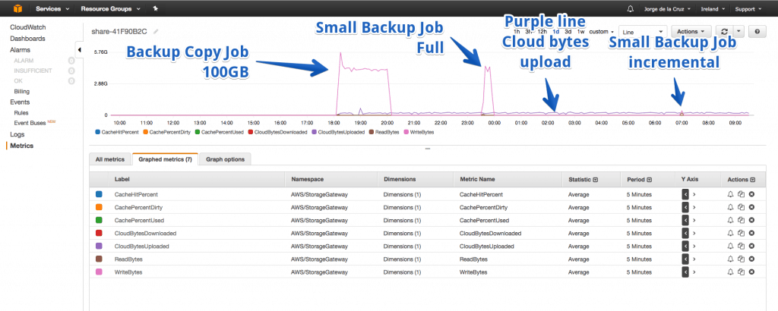Switch to the Graph options tab

(225, 159)
